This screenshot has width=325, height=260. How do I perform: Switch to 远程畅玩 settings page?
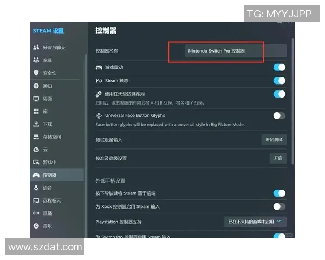click(57, 200)
